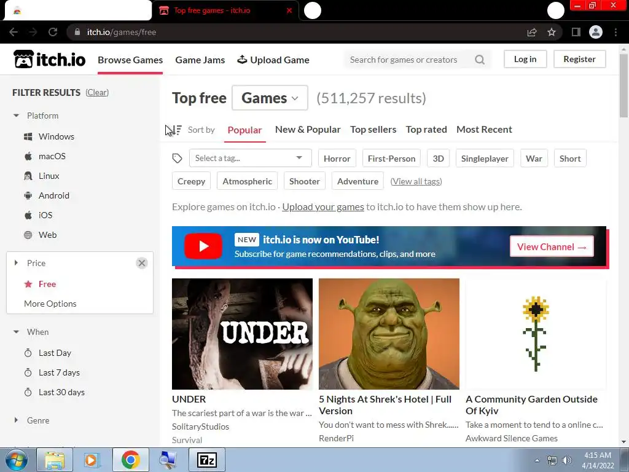Sort by Top sellers

373,130
